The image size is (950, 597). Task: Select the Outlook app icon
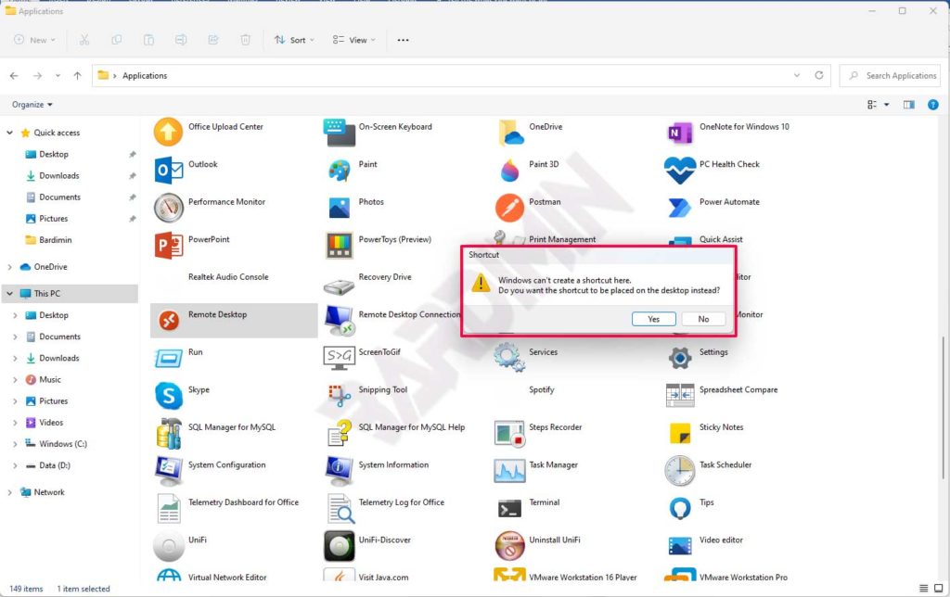pyautogui.click(x=169, y=171)
